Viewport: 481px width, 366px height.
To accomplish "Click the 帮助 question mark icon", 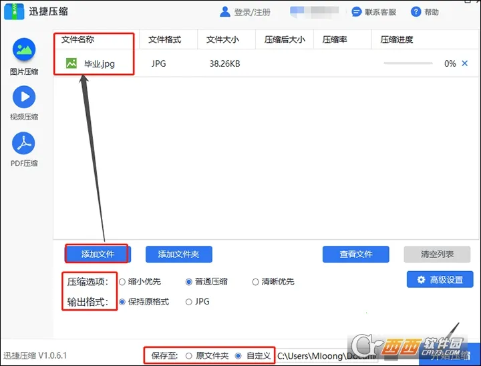I will tap(416, 12).
